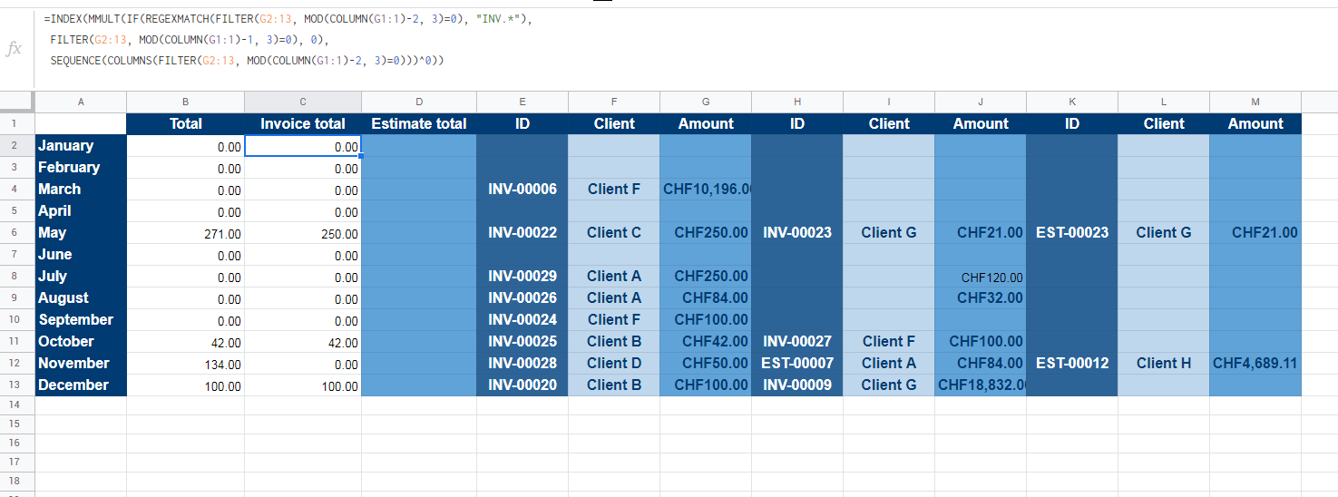Screen dimensions: 1338x497
Task: Click the 'Estimate total' header cell
Action: click(419, 123)
